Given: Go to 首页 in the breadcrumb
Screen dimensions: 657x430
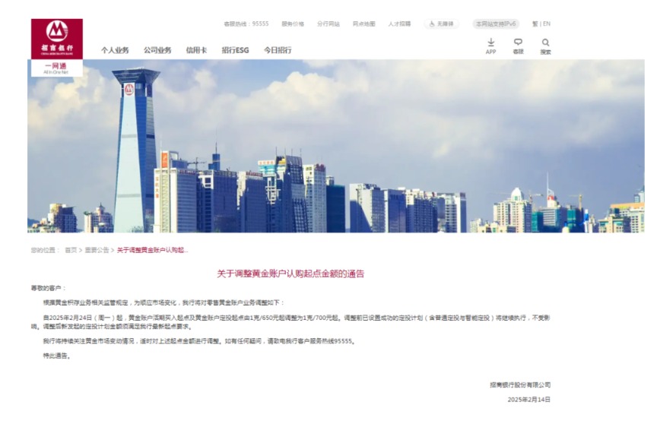Looking at the screenshot, I should point(71,250).
